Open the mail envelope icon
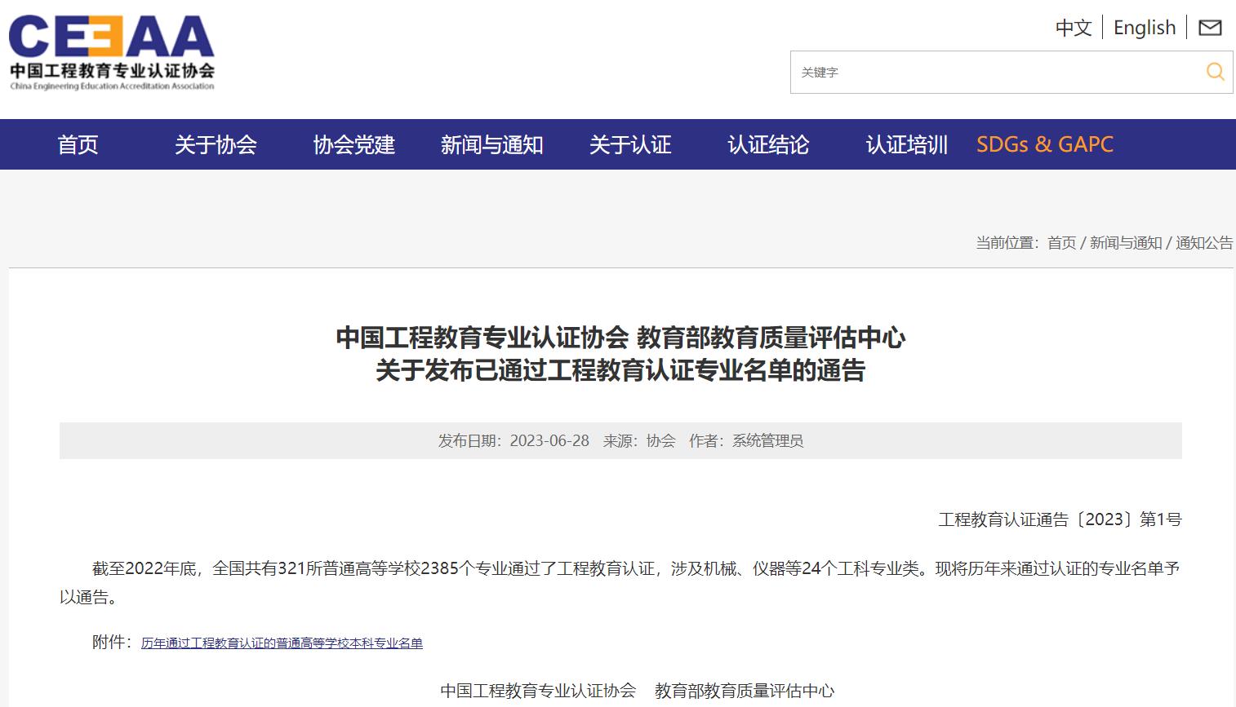This screenshot has width=1236, height=707. pos(1210,28)
